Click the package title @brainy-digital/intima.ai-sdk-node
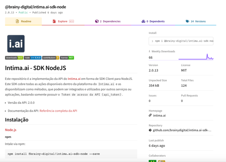Viewport: 226px width, 162px height. [35, 7]
